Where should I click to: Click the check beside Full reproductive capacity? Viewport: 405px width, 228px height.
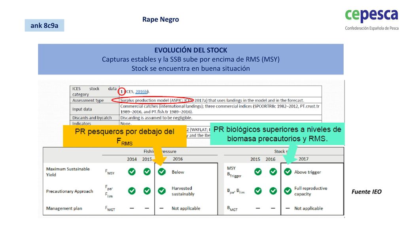(x=288, y=191)
